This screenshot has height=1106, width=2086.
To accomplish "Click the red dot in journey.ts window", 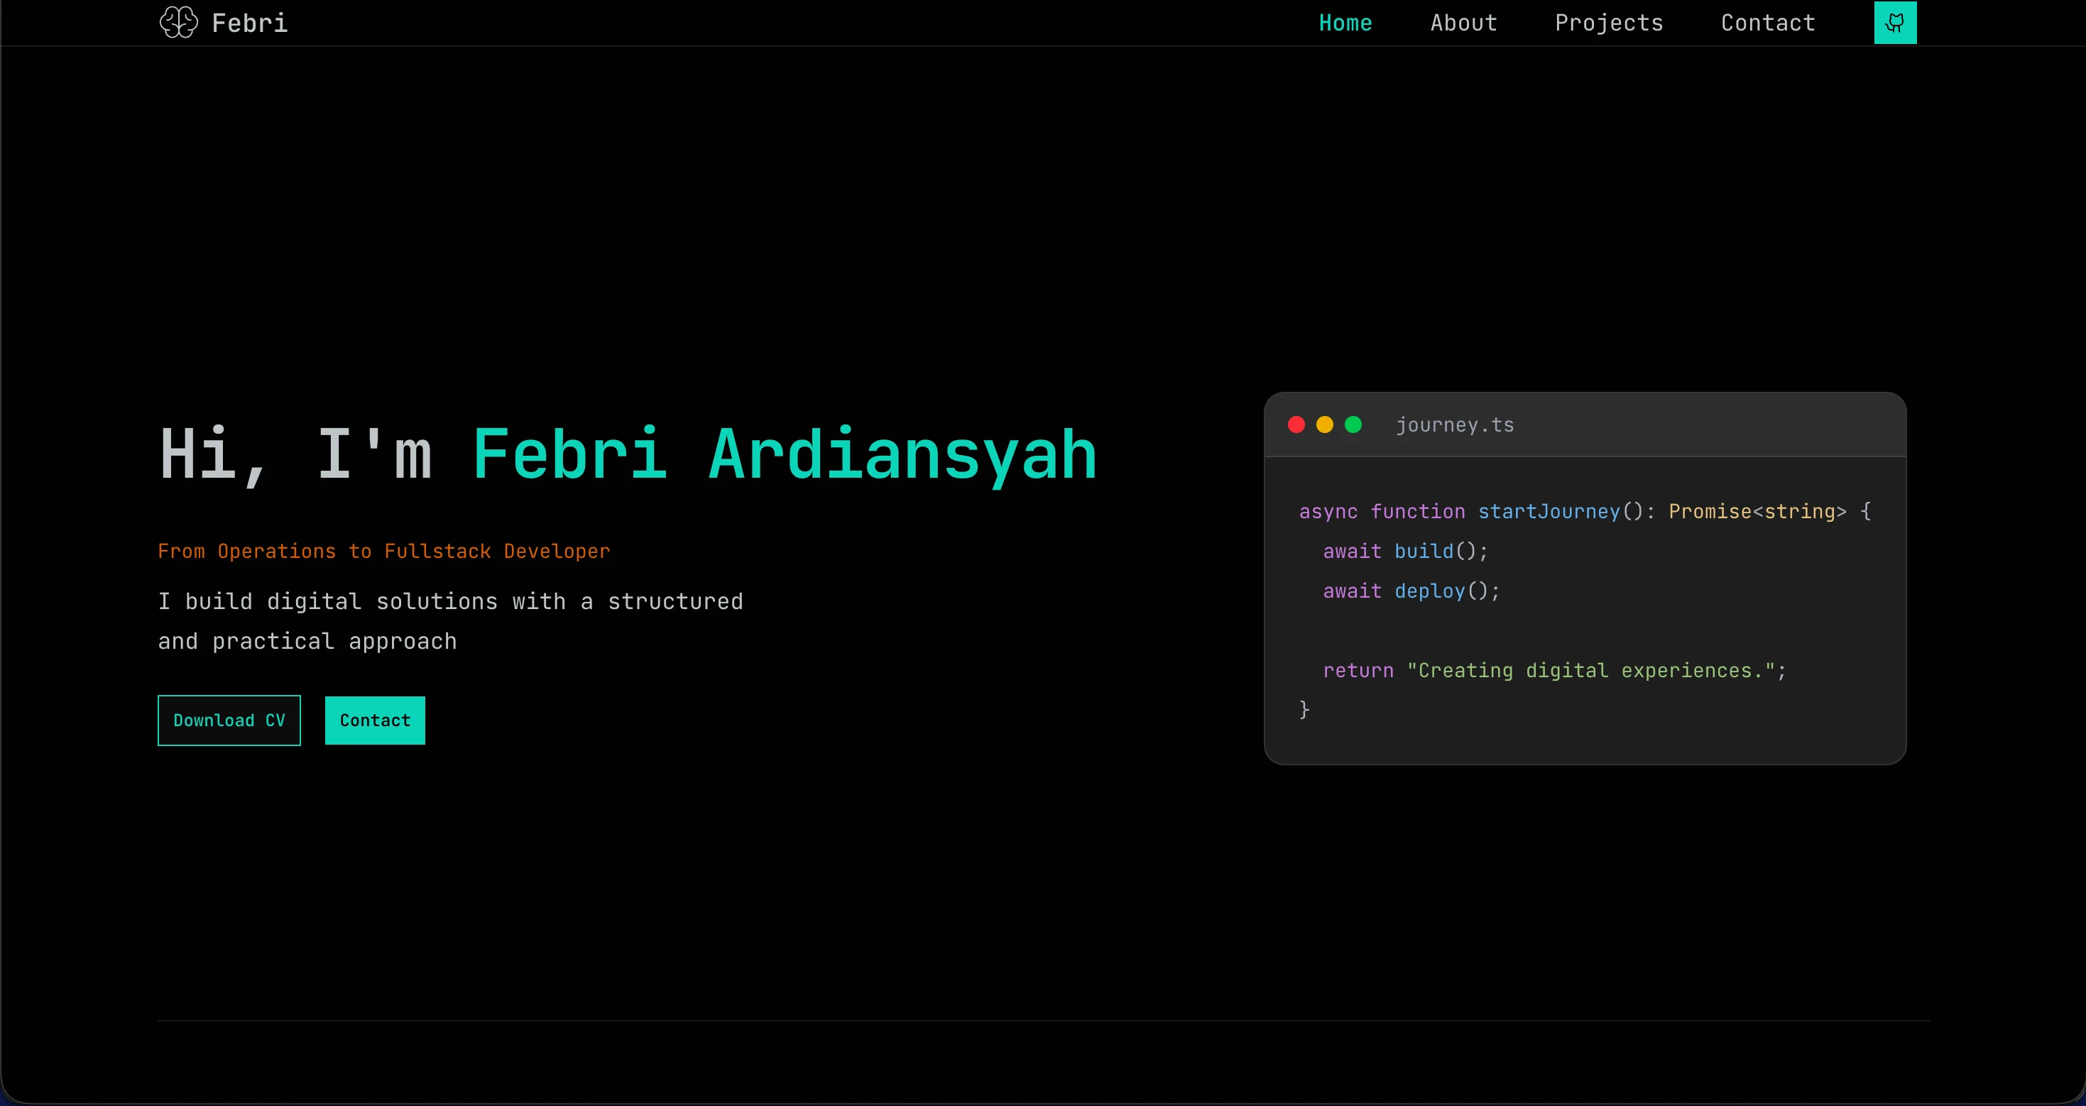I will point(1296,425).
